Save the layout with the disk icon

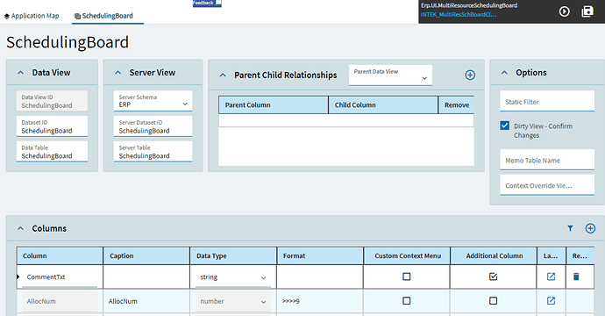click(x=587, y=11)
